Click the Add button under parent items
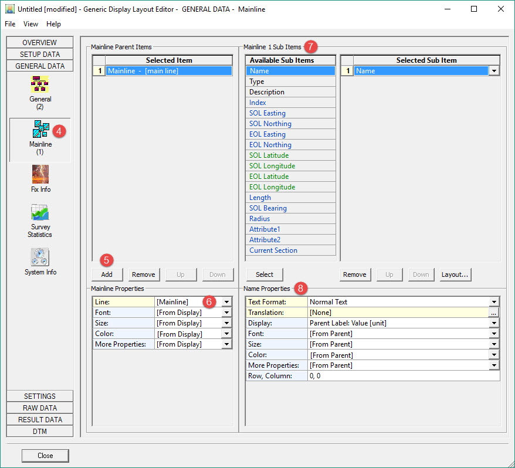 107,274
